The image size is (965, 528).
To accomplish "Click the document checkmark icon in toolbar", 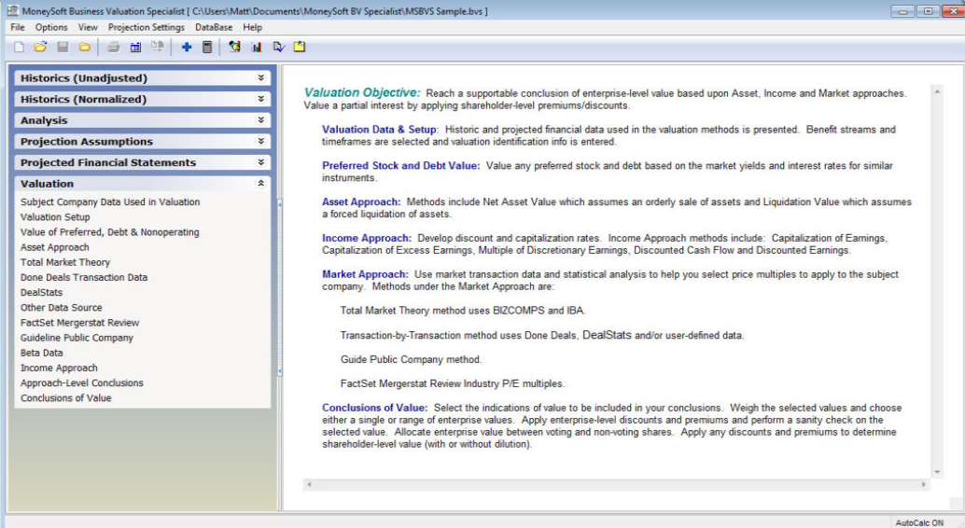I will [278, 47].
